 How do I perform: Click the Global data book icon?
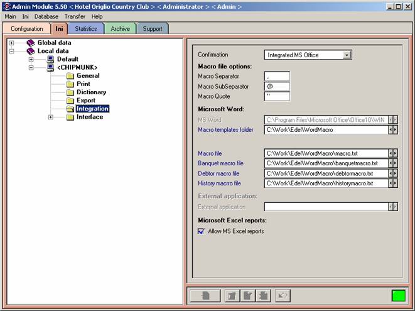pyautogui.click(x=31, y=43)
